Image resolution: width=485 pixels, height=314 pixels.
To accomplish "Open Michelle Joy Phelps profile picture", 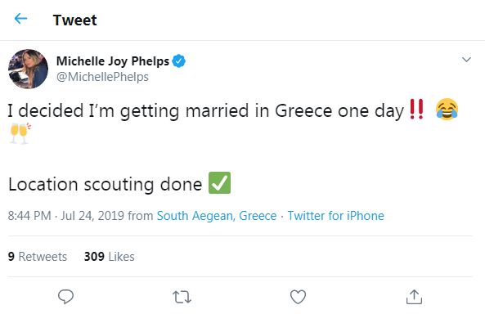I will point(28,69).
